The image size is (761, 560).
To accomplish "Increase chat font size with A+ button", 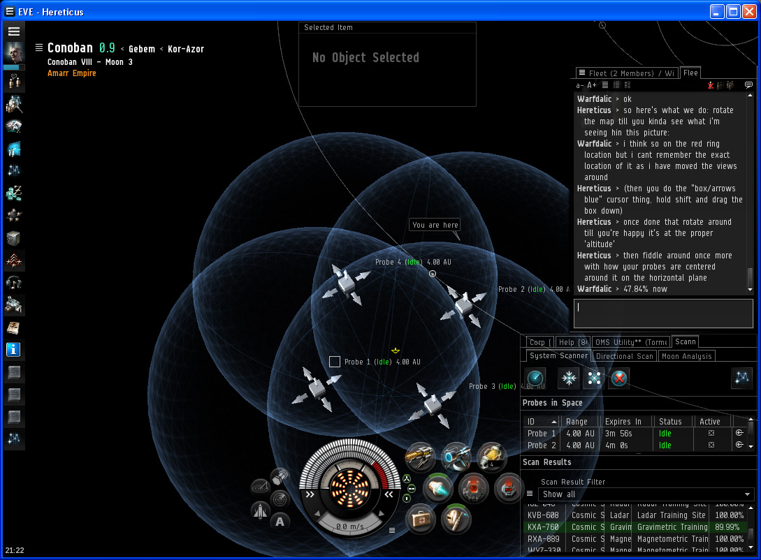I will click(x=592, y=85).
